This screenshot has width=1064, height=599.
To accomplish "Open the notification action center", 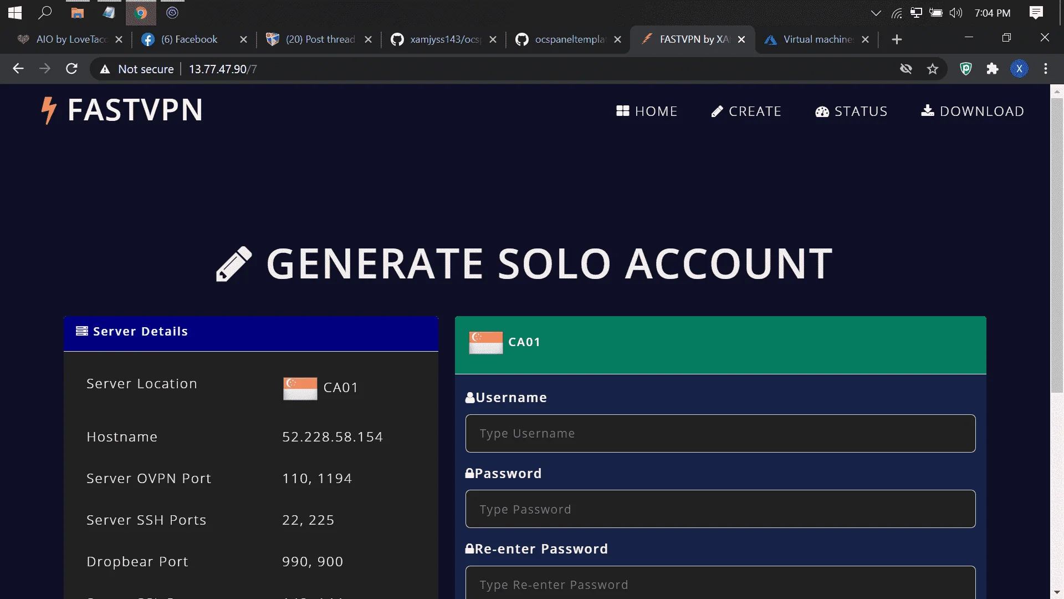I will (1036, 13).
